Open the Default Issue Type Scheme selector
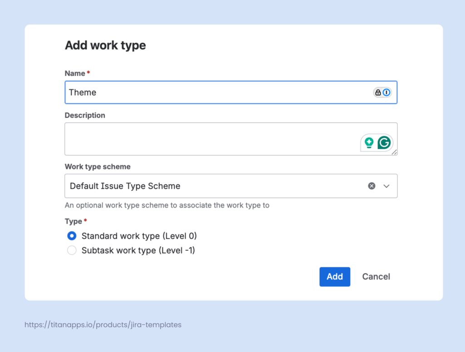The width and height of the screenshot is (465, 352). click(x=204, y=186)
